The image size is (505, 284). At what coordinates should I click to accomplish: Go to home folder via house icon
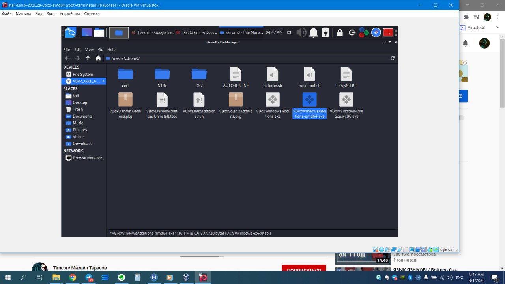98,58
